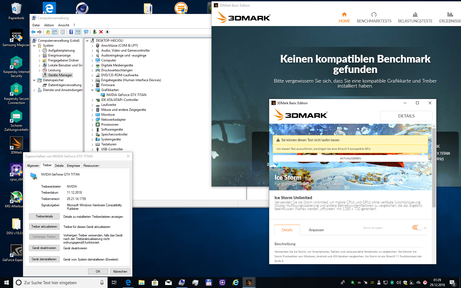
Task: Click the Treiber aktualisieren button
Action: click(44, 227)
